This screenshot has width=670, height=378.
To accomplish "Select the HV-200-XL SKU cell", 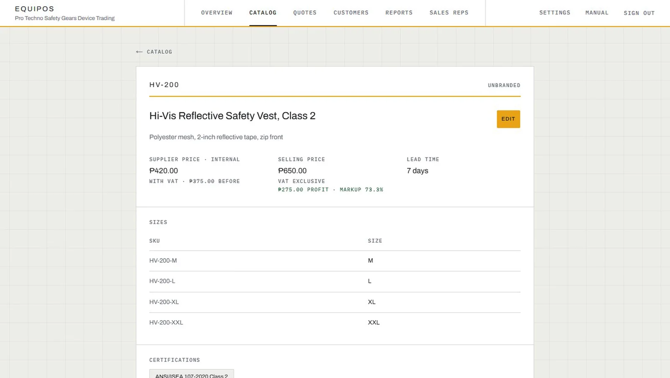I will (164, 302).
